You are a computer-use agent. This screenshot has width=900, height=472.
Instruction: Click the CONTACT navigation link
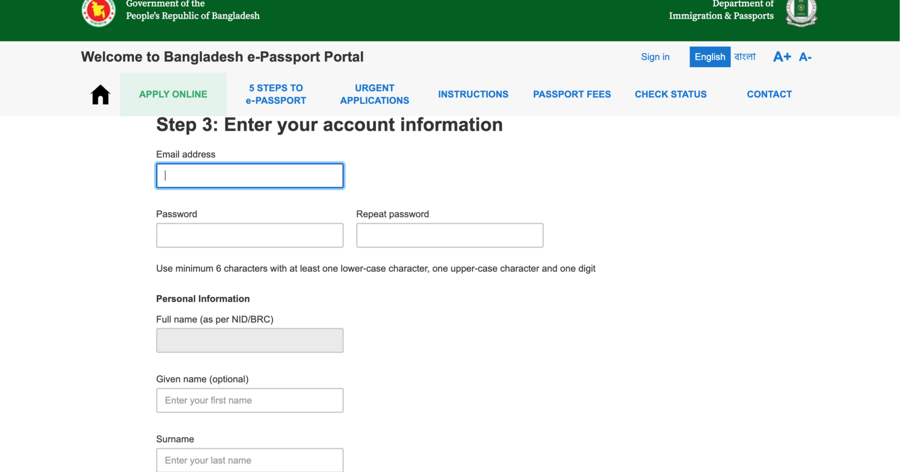point(769,93)
